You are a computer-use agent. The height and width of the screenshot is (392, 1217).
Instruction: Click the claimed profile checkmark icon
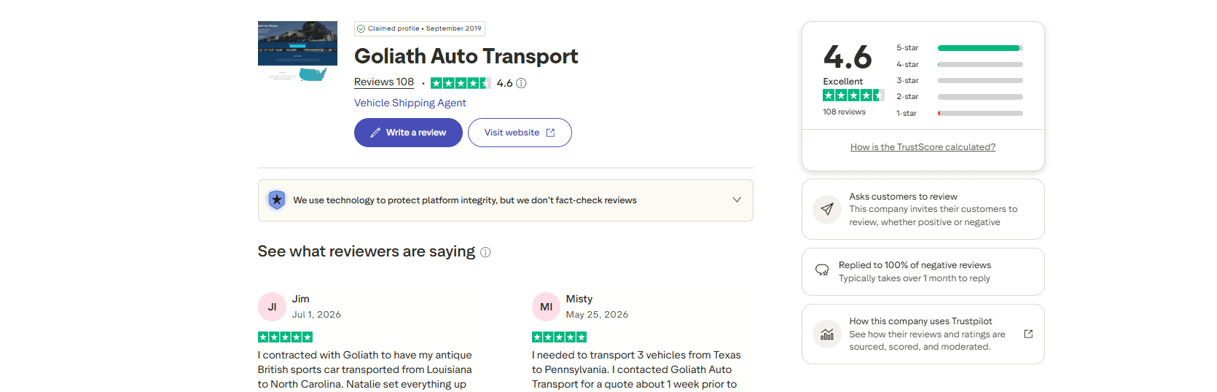pos(361,28)
